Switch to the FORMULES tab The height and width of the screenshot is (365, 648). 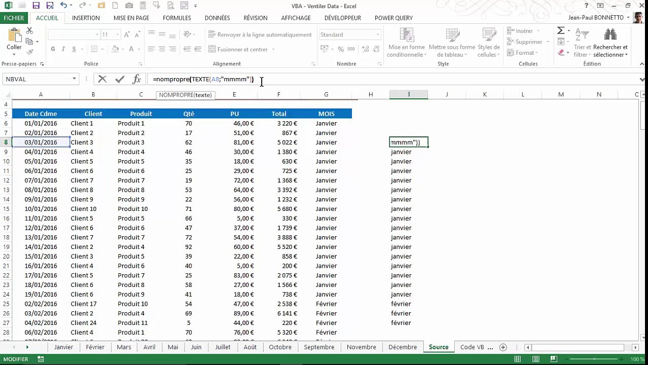coord(177,18)
